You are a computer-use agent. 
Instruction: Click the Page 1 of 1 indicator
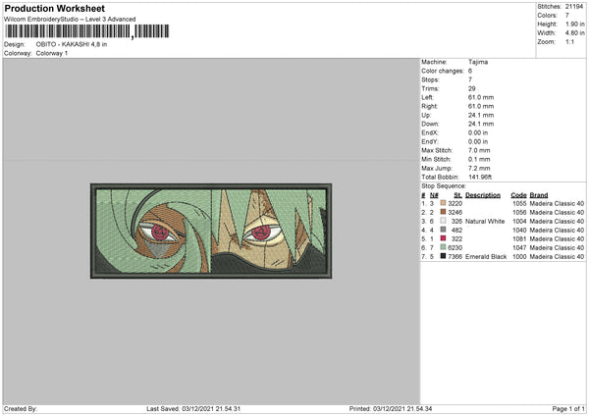point(568,409)
